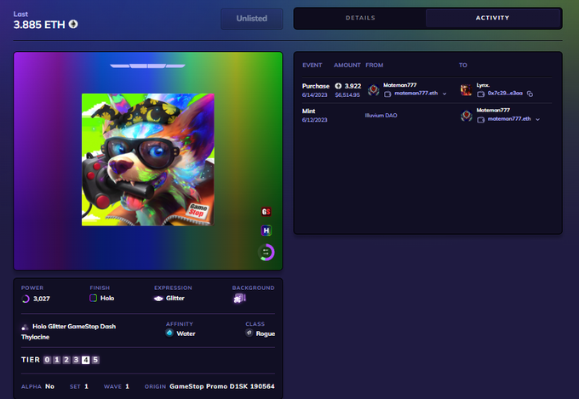This screenshot has height=399, width=579.
Task: Click icon beside Holo Glitter GameStop Dash name
Action: click(25, 327)
